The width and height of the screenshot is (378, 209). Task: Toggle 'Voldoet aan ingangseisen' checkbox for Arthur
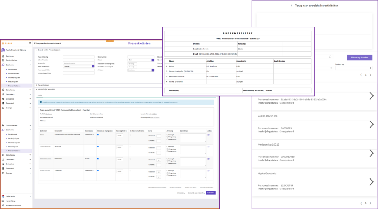click(97, 135)
